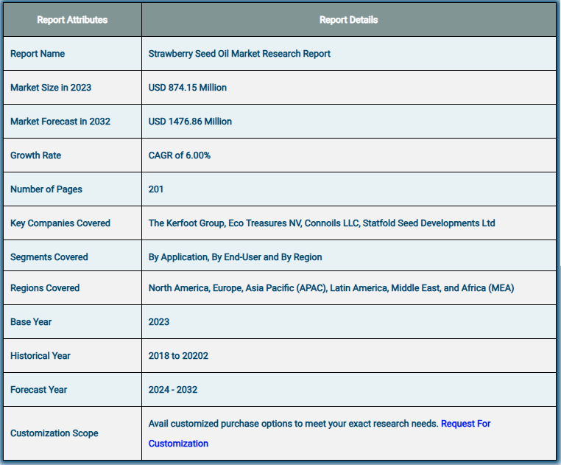Select the Regions Covered label

point(45,288)
